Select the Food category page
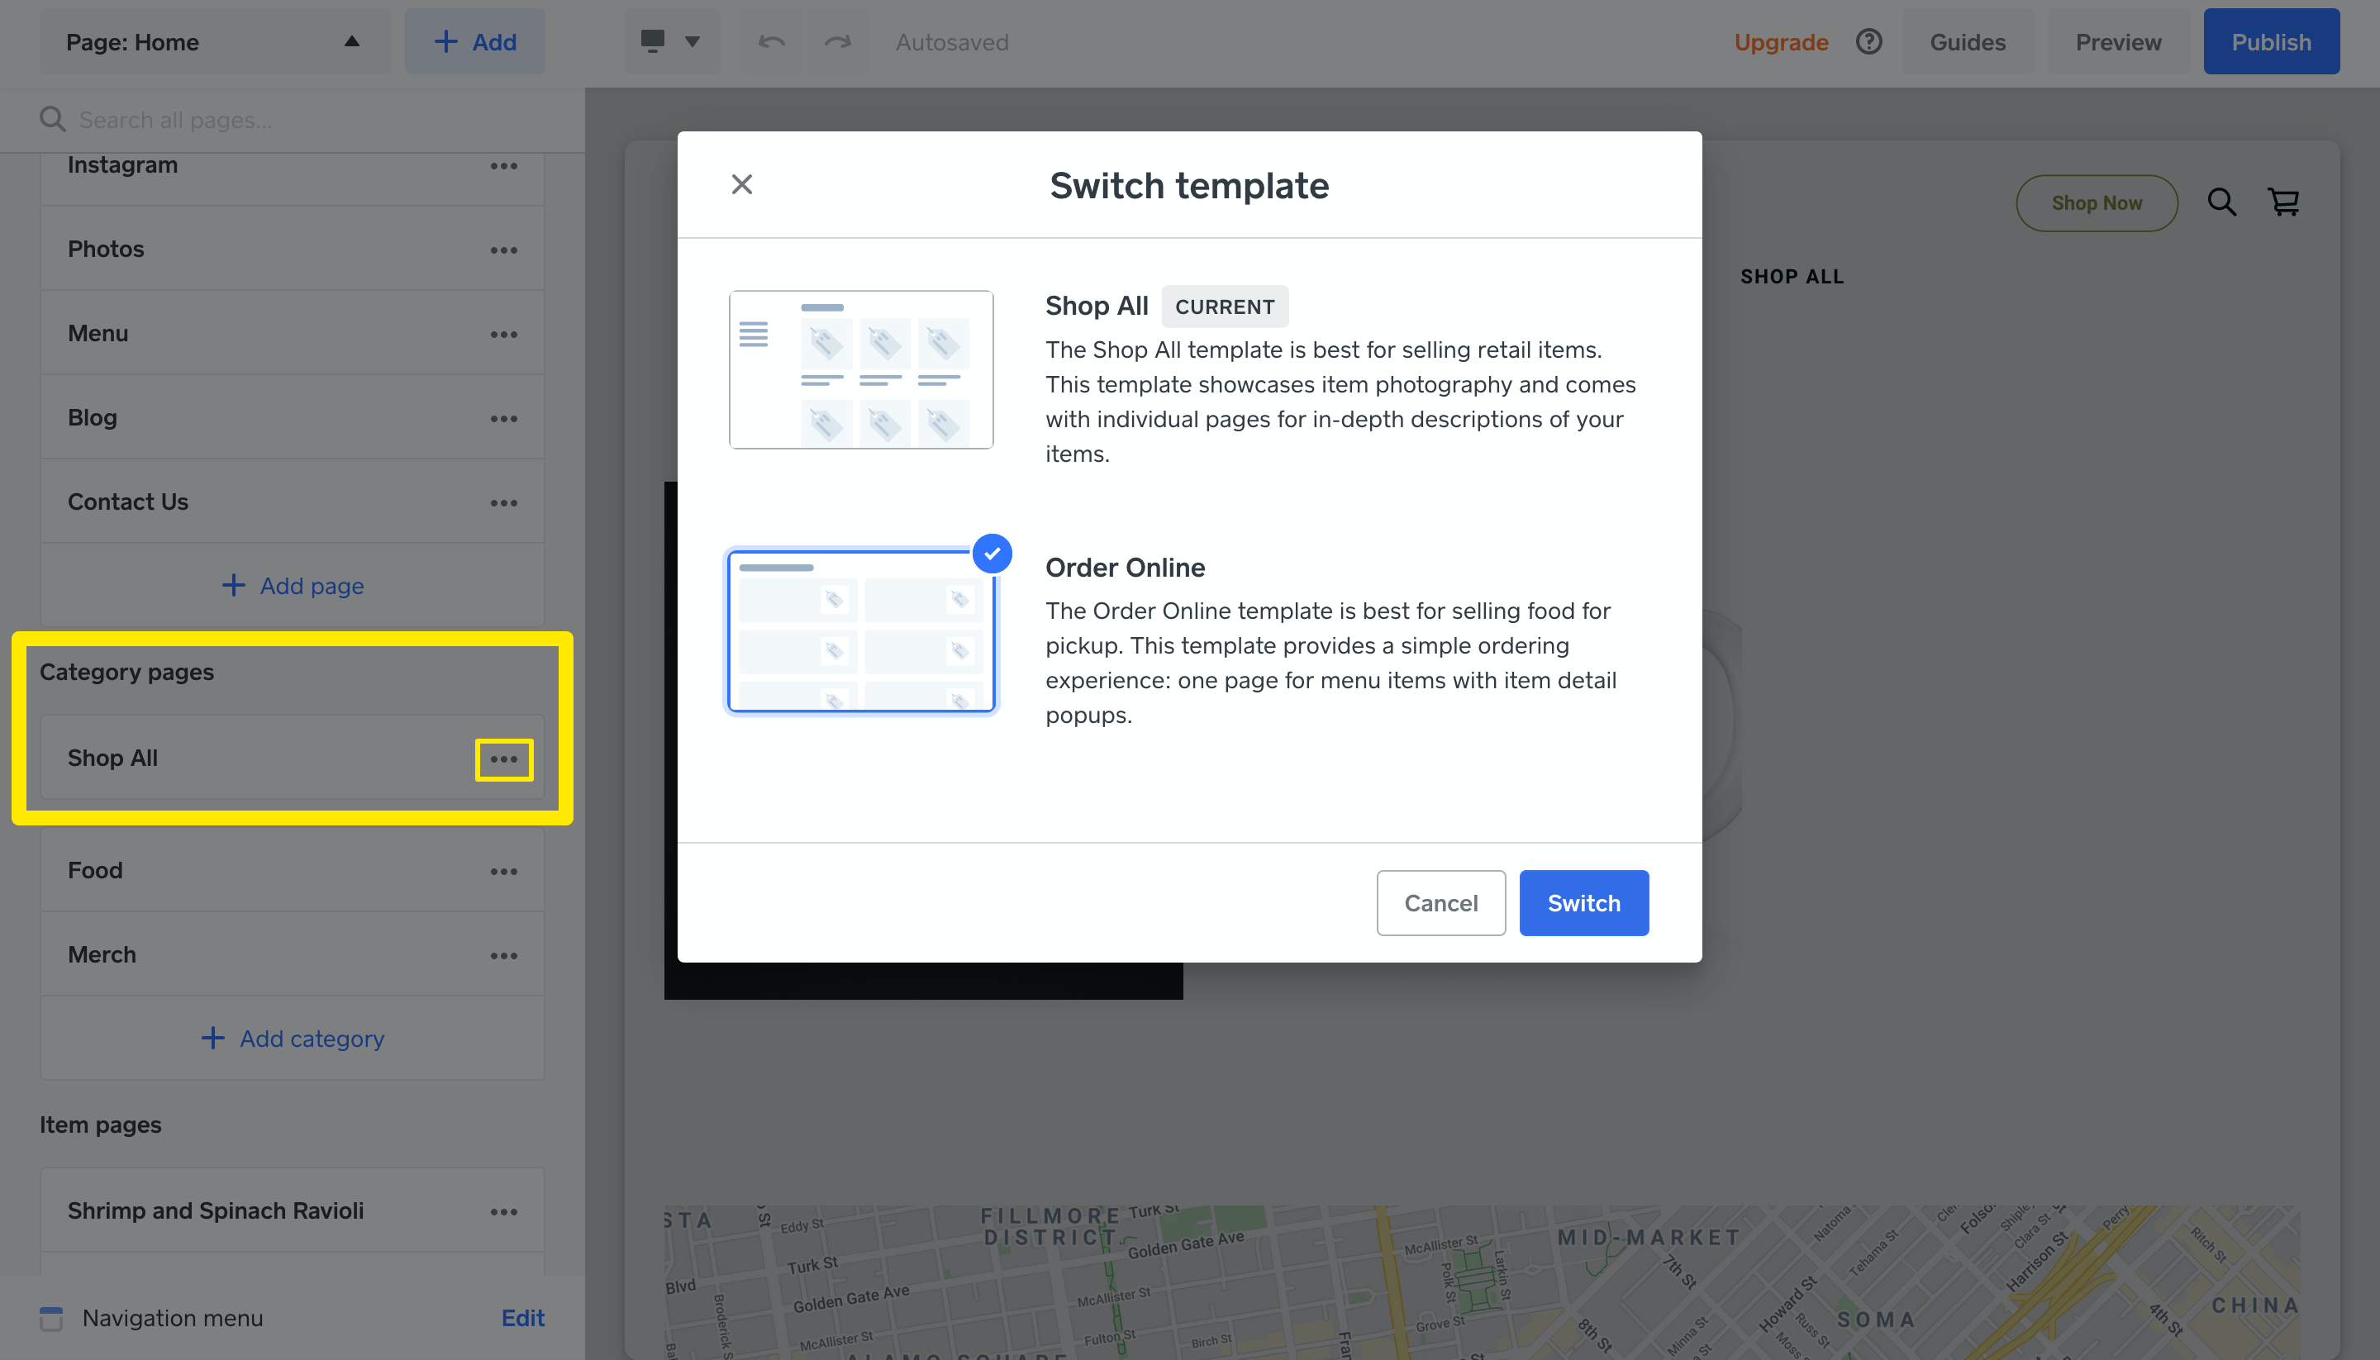Image resolution: width=2380 pixels, height=1360 pixels. click(95, 871)
